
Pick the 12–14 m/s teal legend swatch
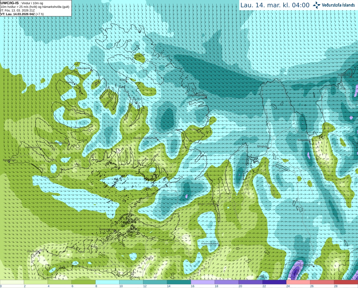[155, 282]
